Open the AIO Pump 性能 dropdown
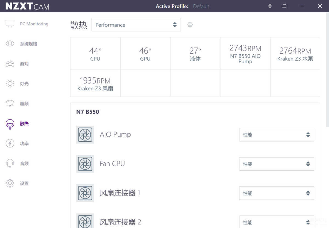Screen dimensions: 329x228 tap(276, 135)
